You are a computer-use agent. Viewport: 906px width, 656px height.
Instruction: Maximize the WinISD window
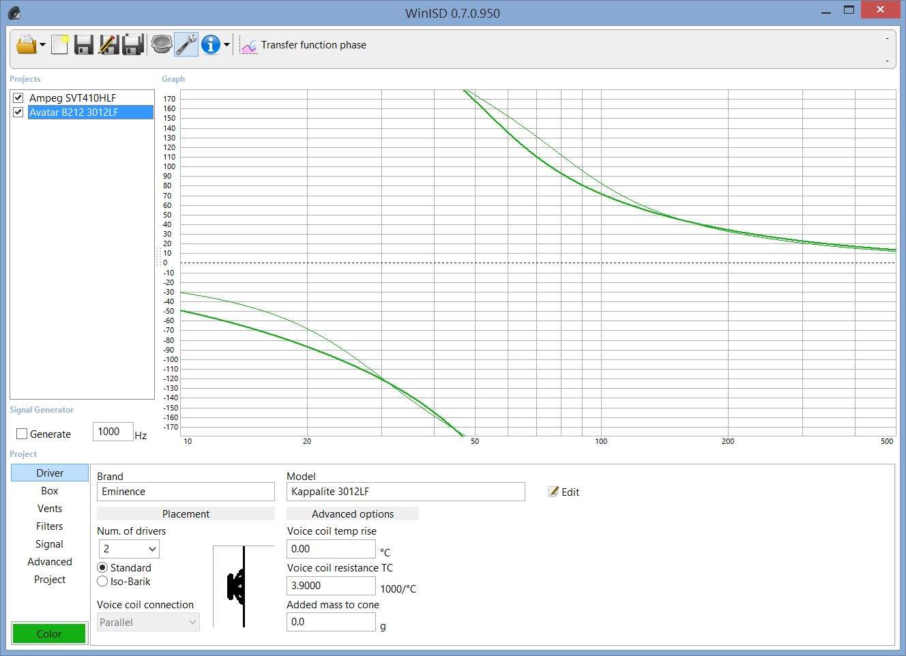849,10
